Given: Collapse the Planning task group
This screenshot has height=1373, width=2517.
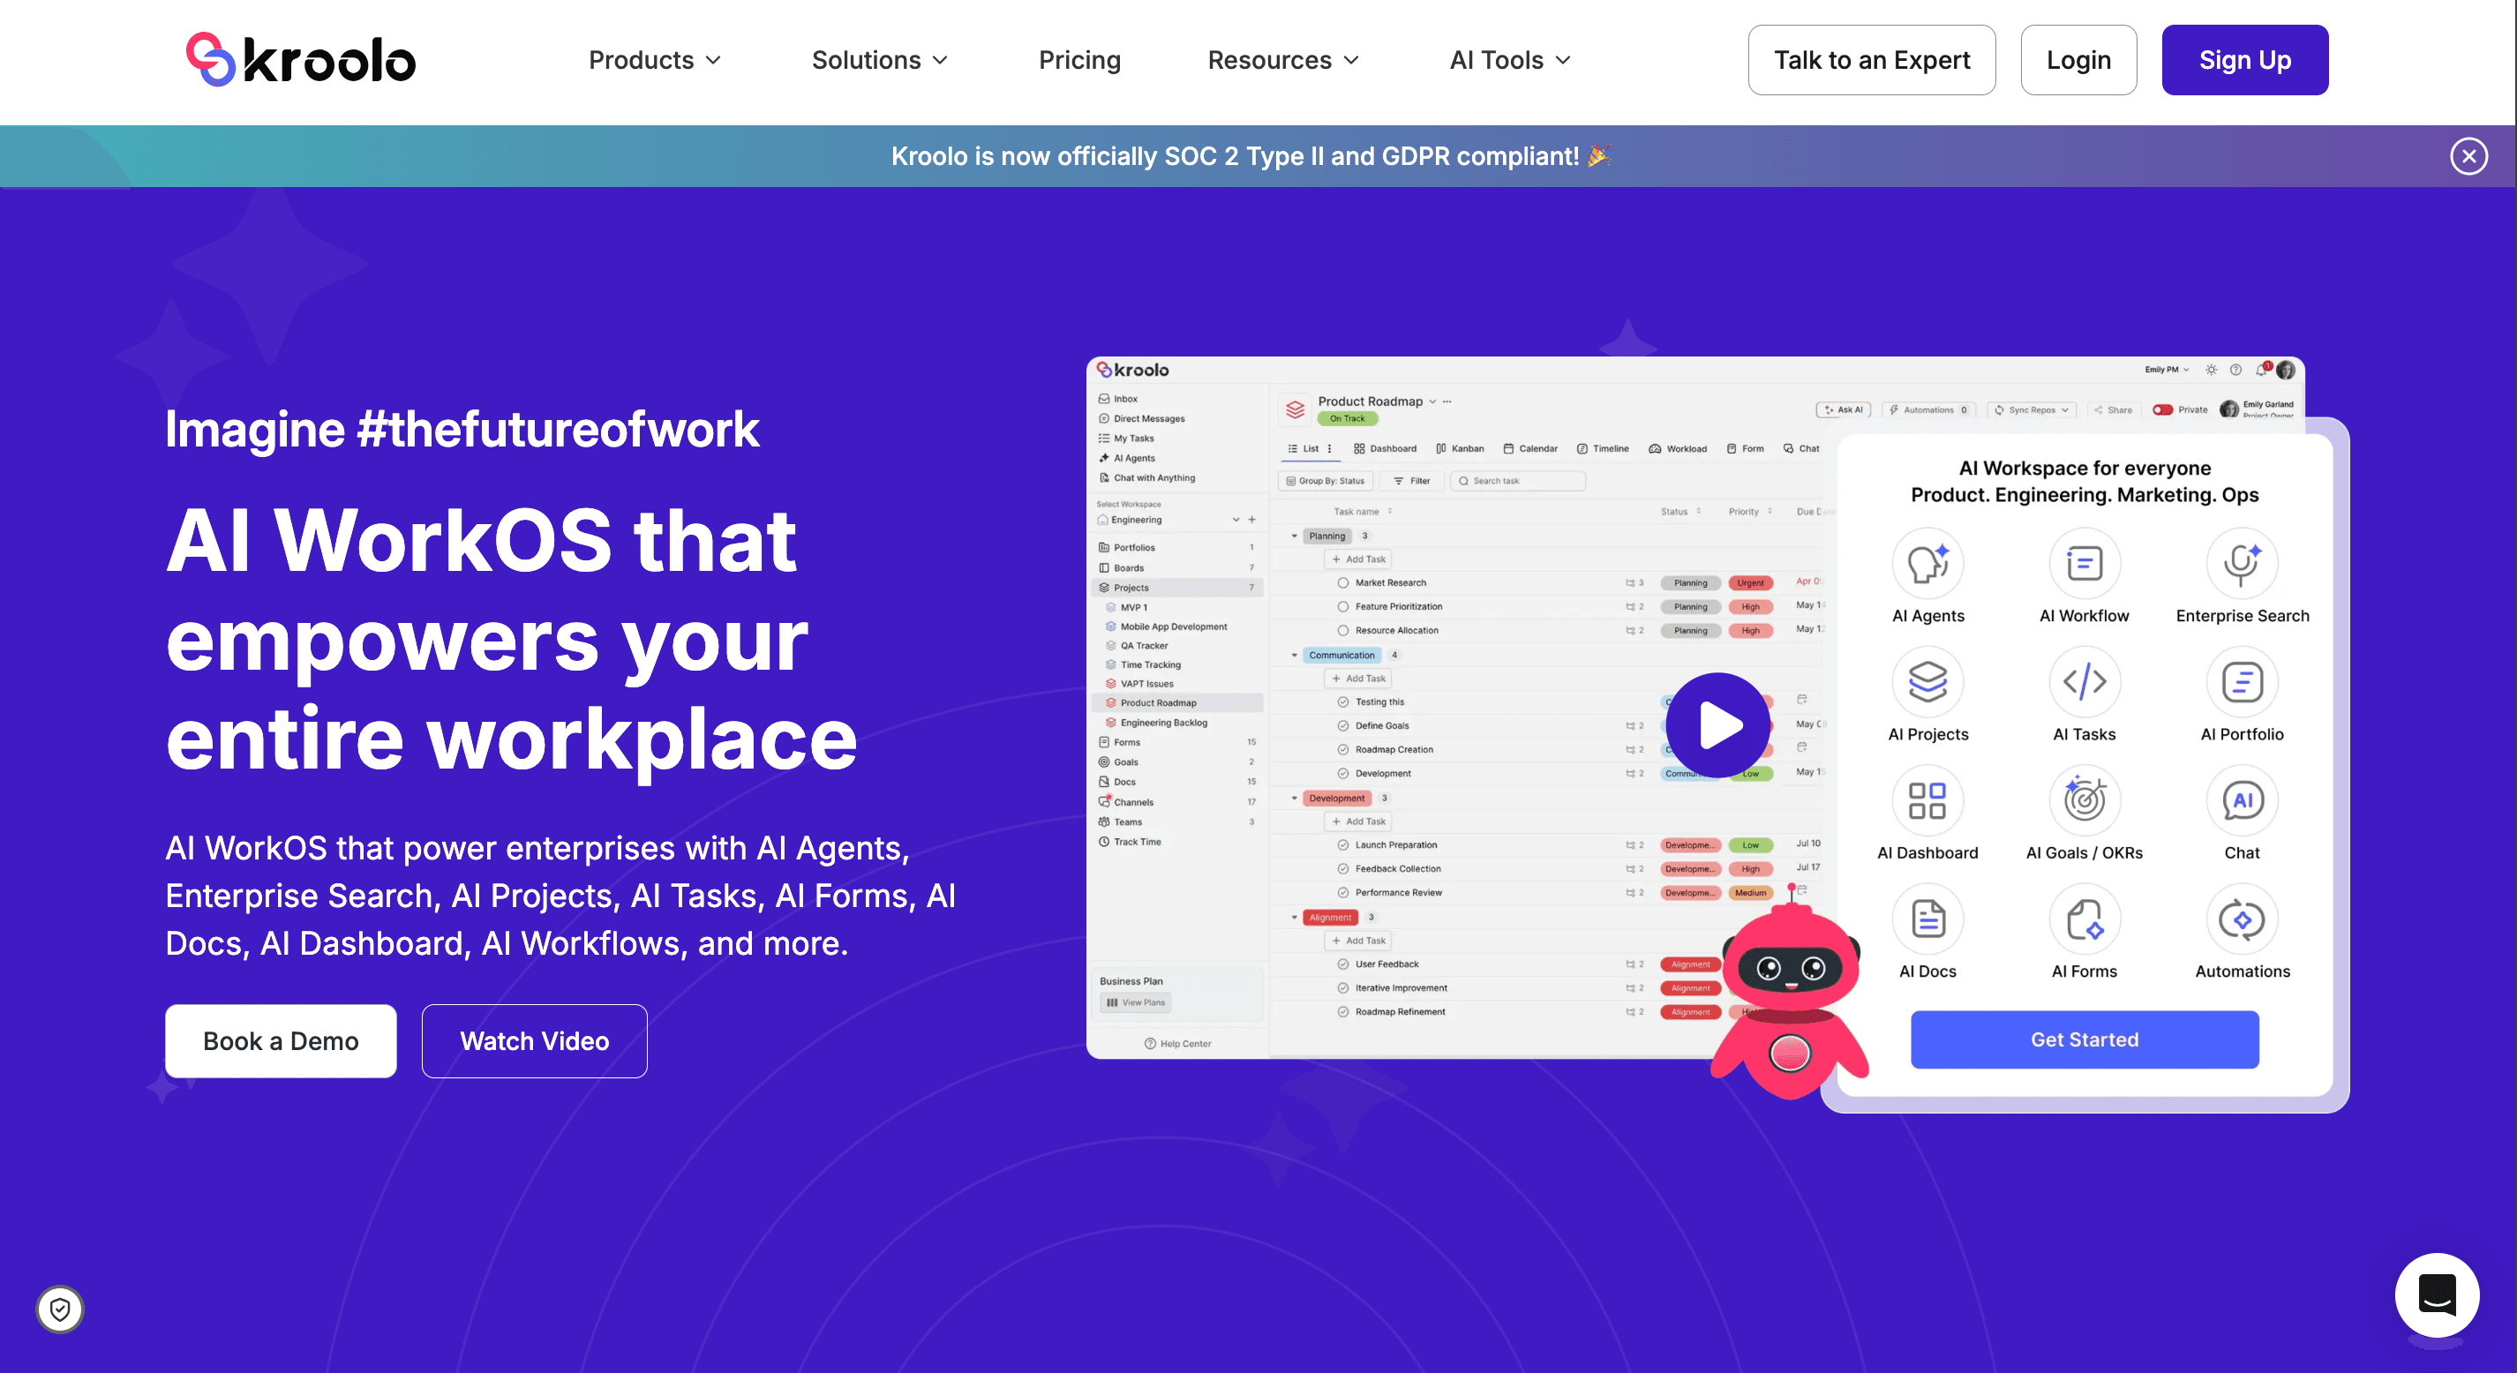Looking at the screenshot, I should [1297, 536].
